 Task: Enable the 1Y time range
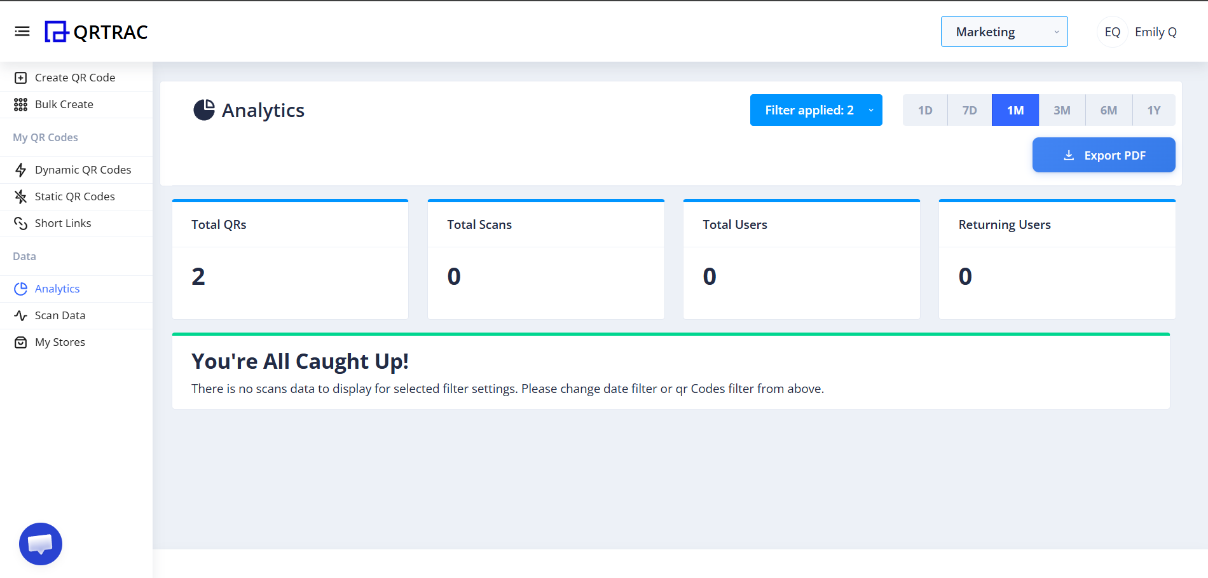[x=1154, y=109]
